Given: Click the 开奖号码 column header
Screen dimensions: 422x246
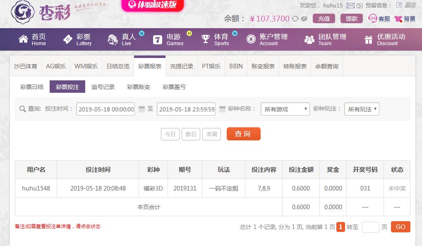Looking at the screenshot, I should pyautogui.click(x=365, y=169).
